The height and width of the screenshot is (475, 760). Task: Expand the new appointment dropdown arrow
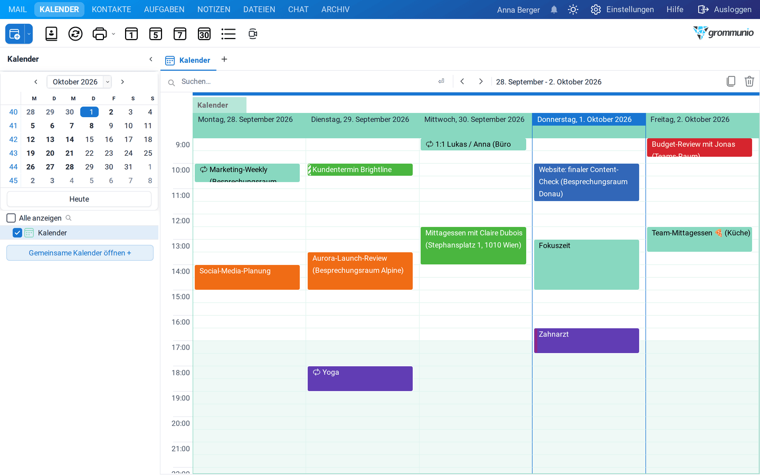[29, 34]
